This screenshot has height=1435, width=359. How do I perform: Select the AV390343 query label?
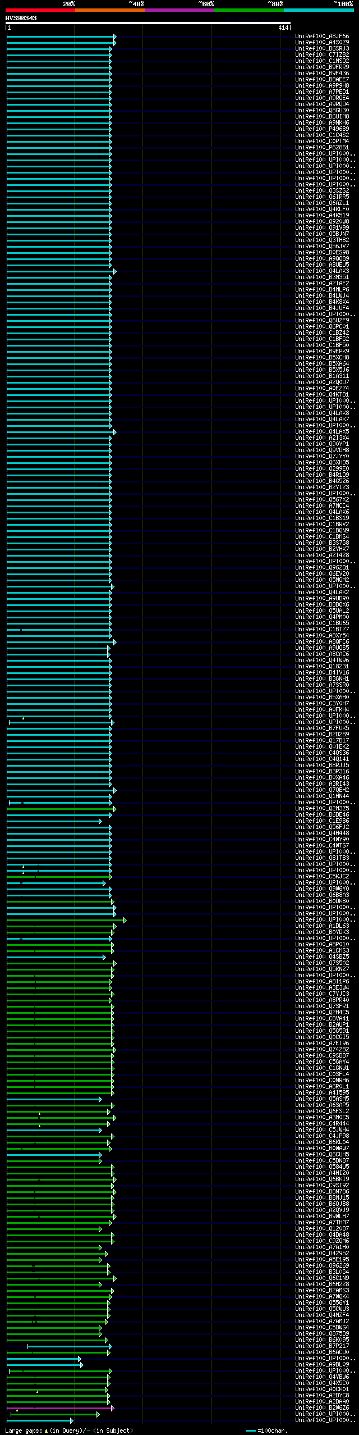(x=21, y=18)
